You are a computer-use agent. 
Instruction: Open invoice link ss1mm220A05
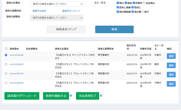[17, 64]
